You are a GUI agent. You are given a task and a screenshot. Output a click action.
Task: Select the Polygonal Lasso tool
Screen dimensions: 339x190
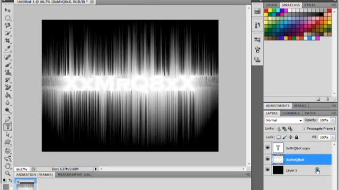[x=7, y=25]
